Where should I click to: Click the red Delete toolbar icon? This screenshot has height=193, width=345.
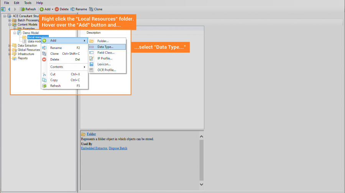click(x=57, y=9)
